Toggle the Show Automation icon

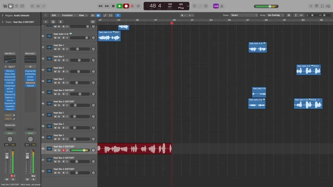(x=105, y=15)
